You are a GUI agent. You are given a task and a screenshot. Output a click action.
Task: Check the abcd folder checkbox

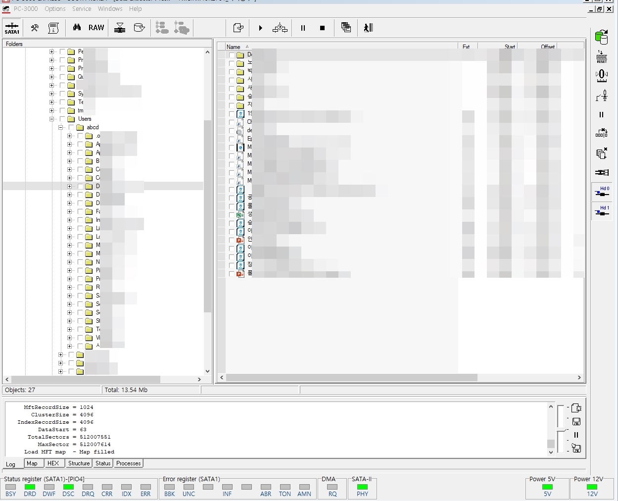click(x=71, y=127)
